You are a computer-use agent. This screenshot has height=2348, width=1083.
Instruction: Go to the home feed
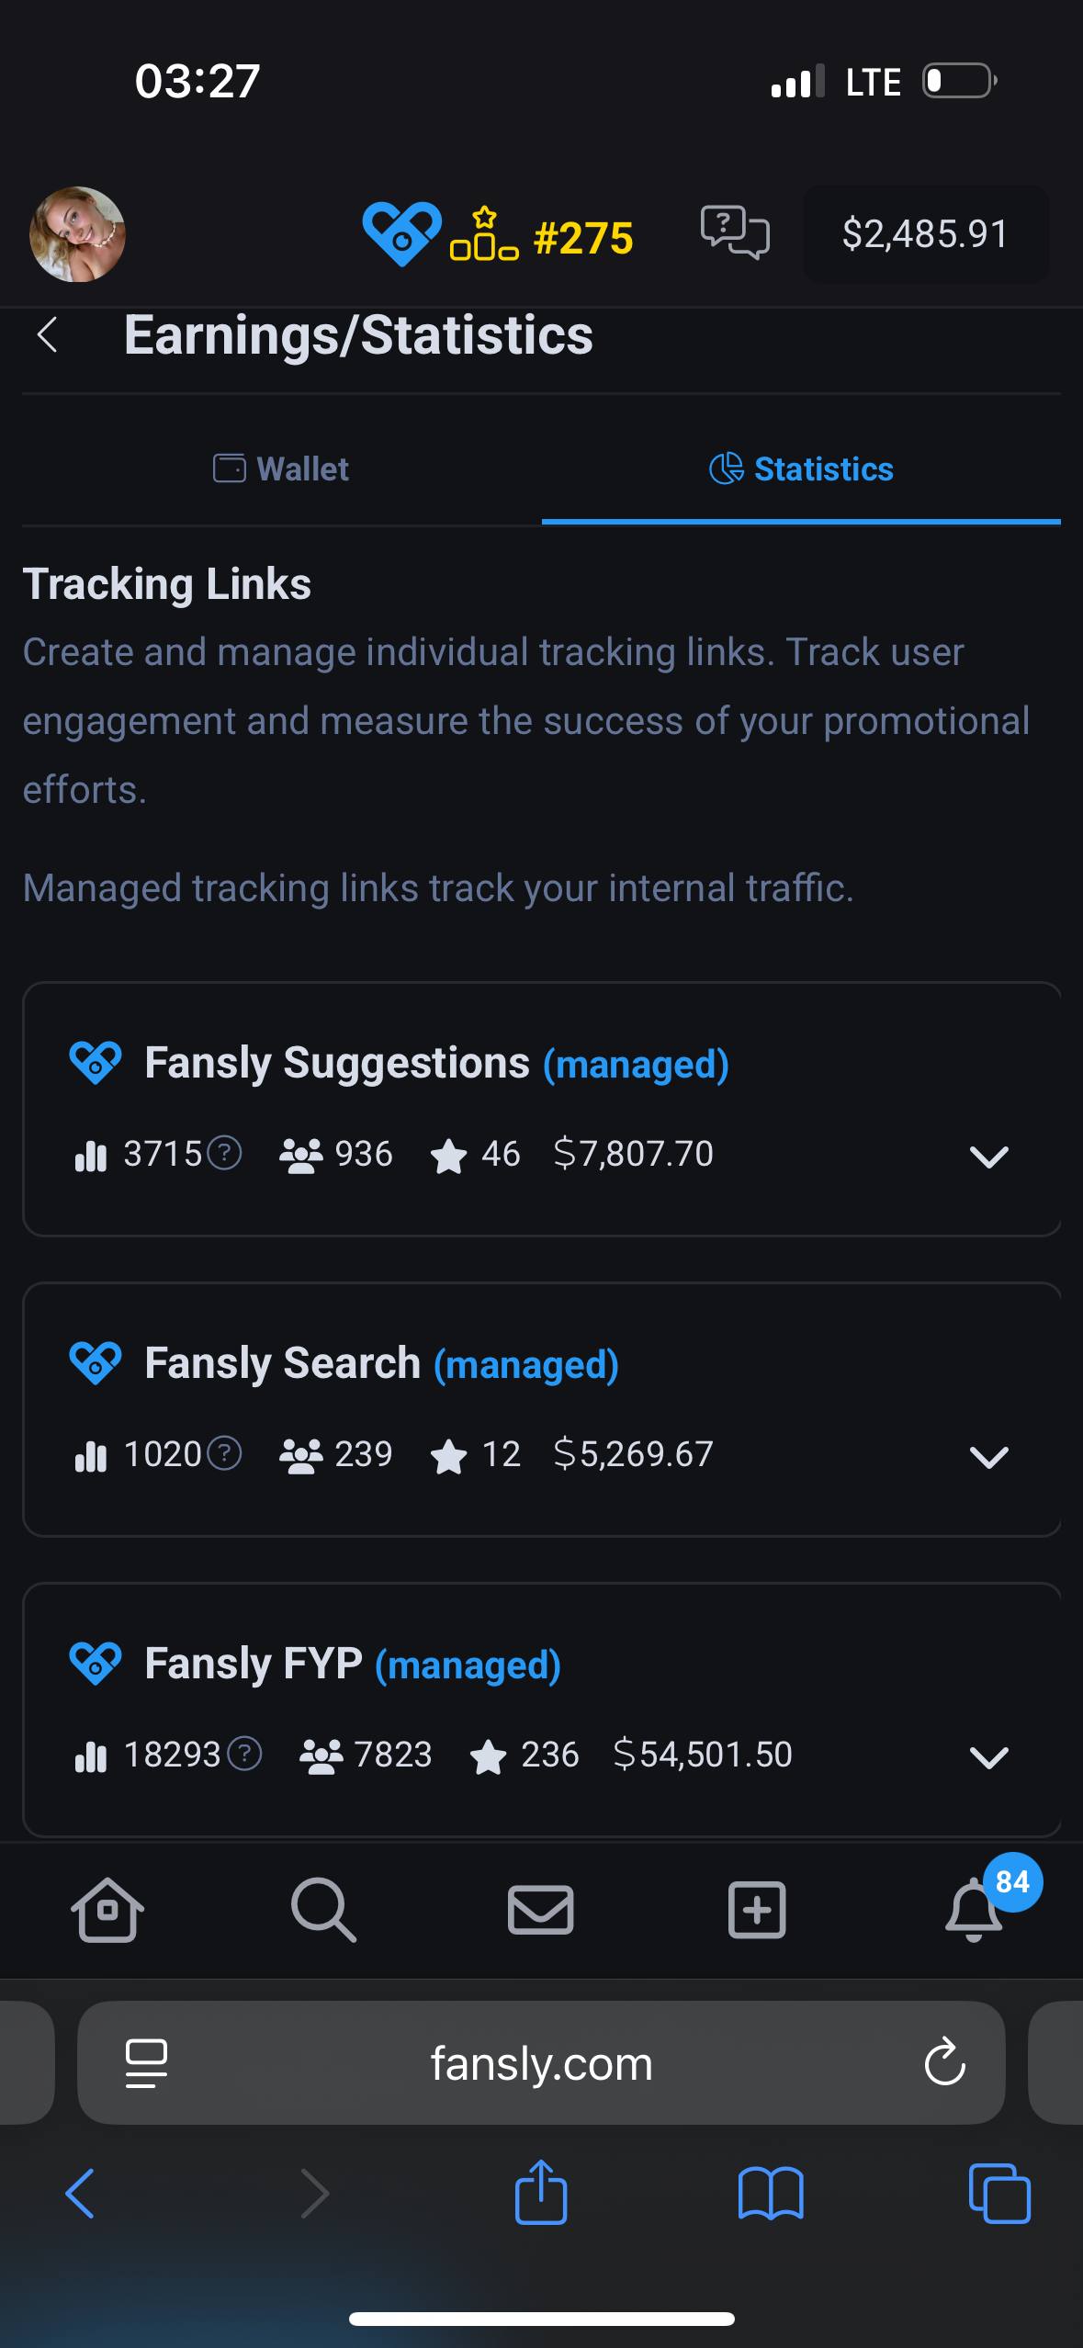107,1911
